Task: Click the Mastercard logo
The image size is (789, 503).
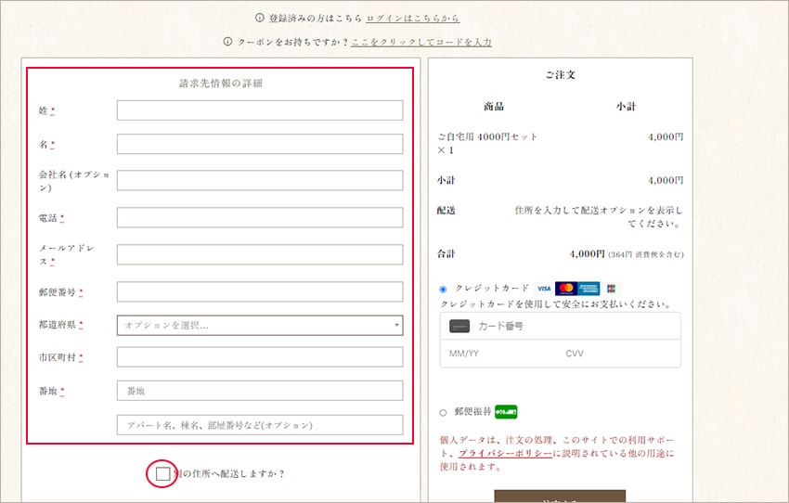Action: 565,289
